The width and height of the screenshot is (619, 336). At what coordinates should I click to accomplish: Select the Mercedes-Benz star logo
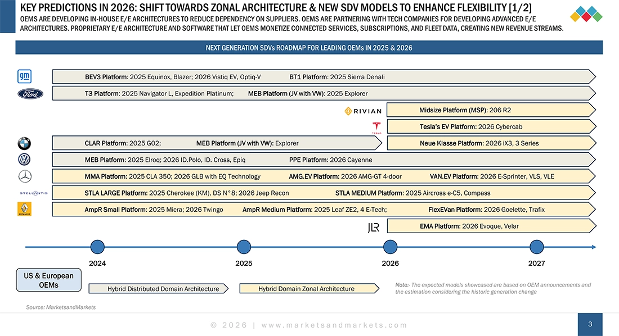(x=24, y=176)
